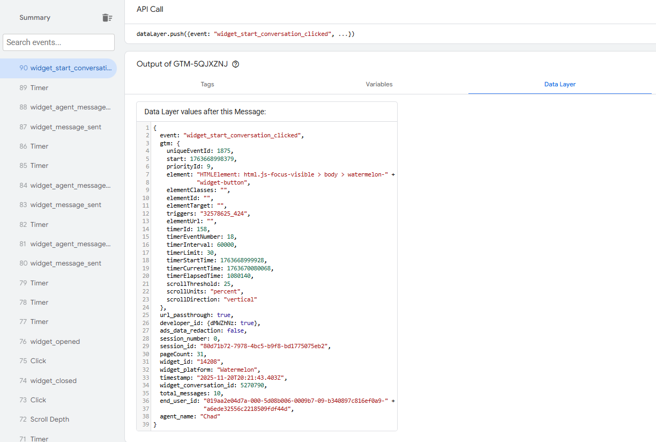The height and width of the screenshot is (442, 656).
Task: Click the API Call heading
Action: 150,9
